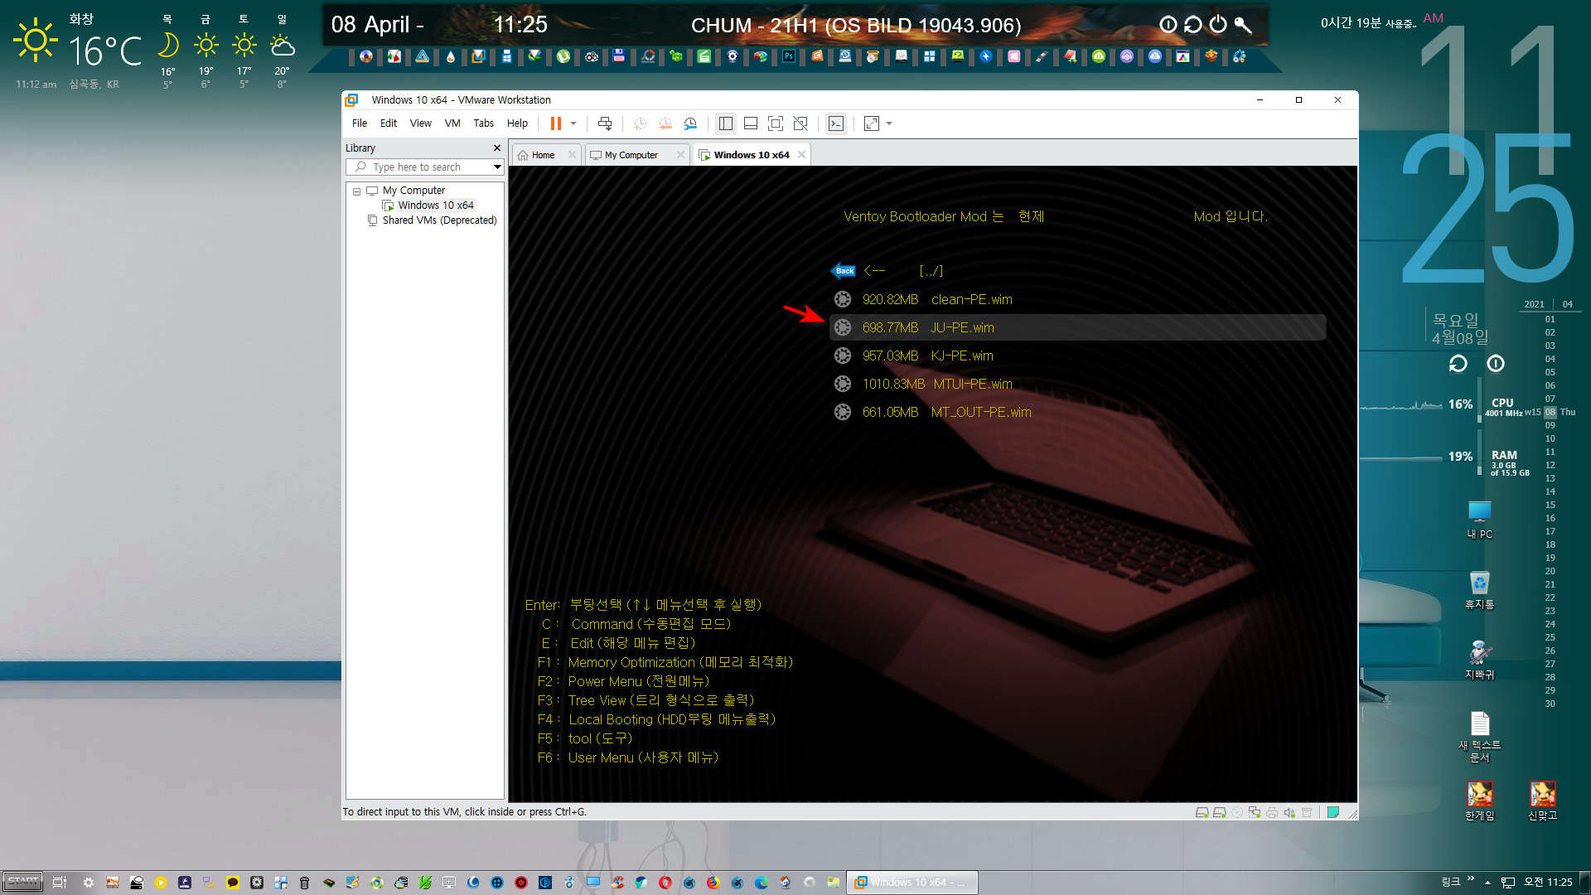Click the recycle bin taskbar icon

(x=304, y=883)
